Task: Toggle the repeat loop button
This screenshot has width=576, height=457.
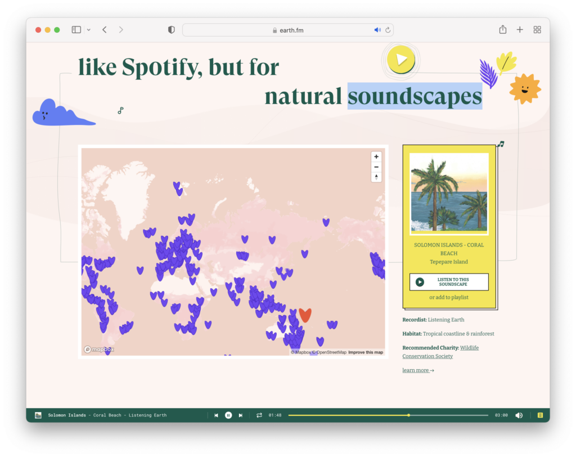Action: click(259, 415)
